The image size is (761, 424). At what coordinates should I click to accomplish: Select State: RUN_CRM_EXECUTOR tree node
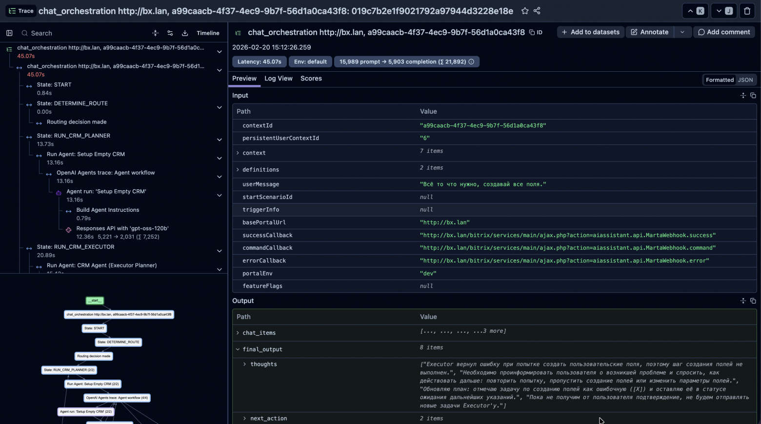pos(76,247)
